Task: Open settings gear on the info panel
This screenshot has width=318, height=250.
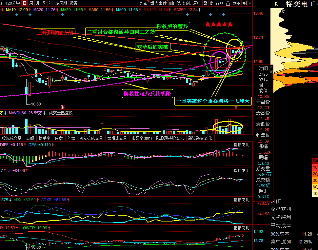Action: pos(271,71)
